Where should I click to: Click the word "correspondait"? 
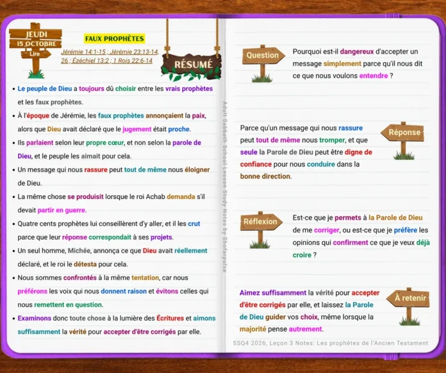point(110,237)
